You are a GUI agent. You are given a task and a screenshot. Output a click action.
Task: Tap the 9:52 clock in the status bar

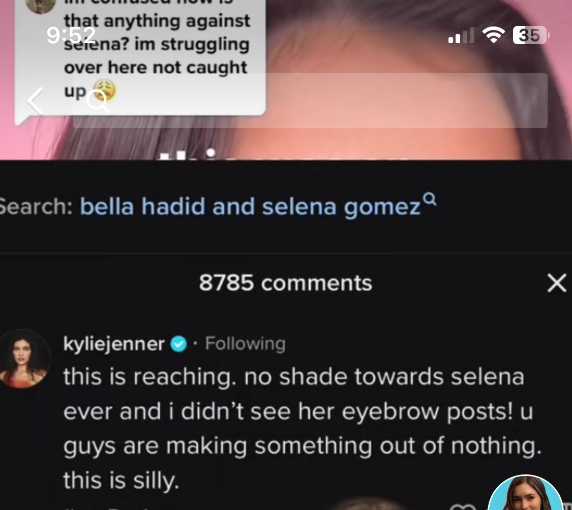click(x=71, y=36)
